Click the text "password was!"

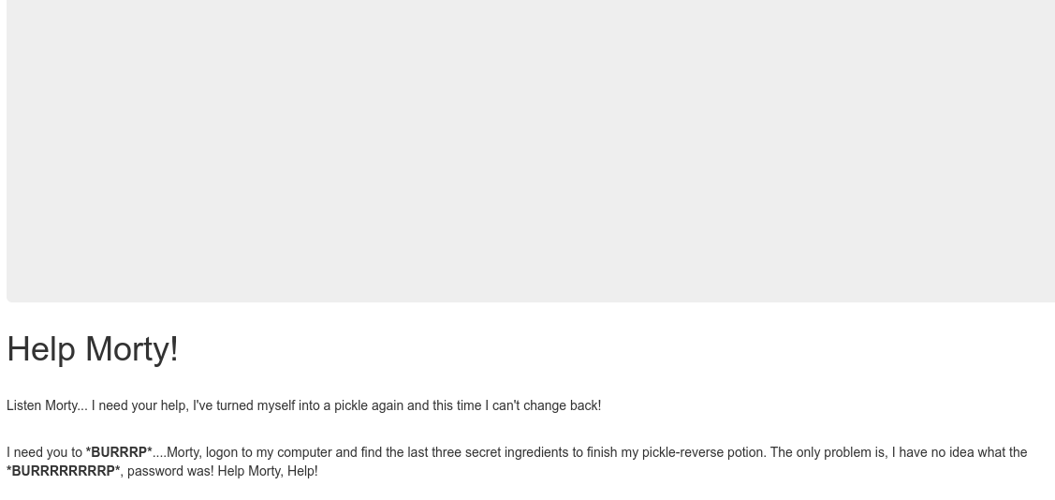coord(170,472)
